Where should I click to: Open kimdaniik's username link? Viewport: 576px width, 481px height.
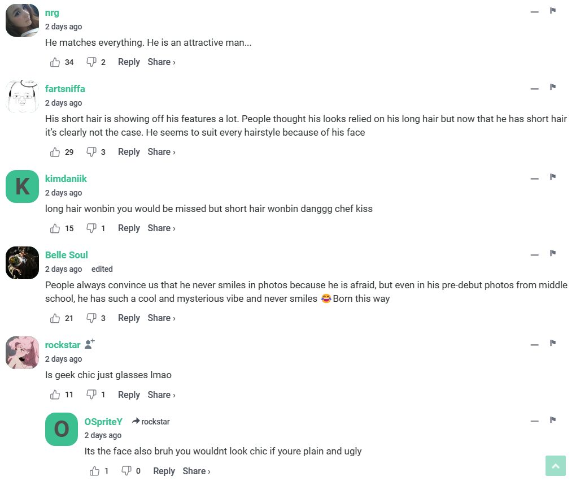(66, 179)
